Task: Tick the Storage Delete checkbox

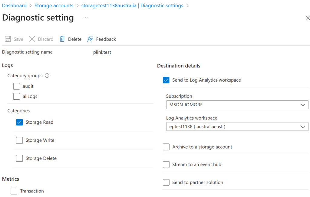Action: tap(19, 158)
